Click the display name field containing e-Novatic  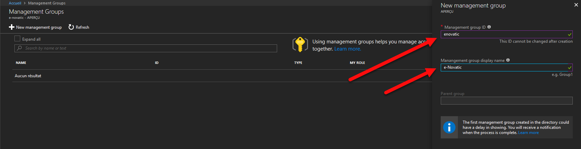(507, 67)
